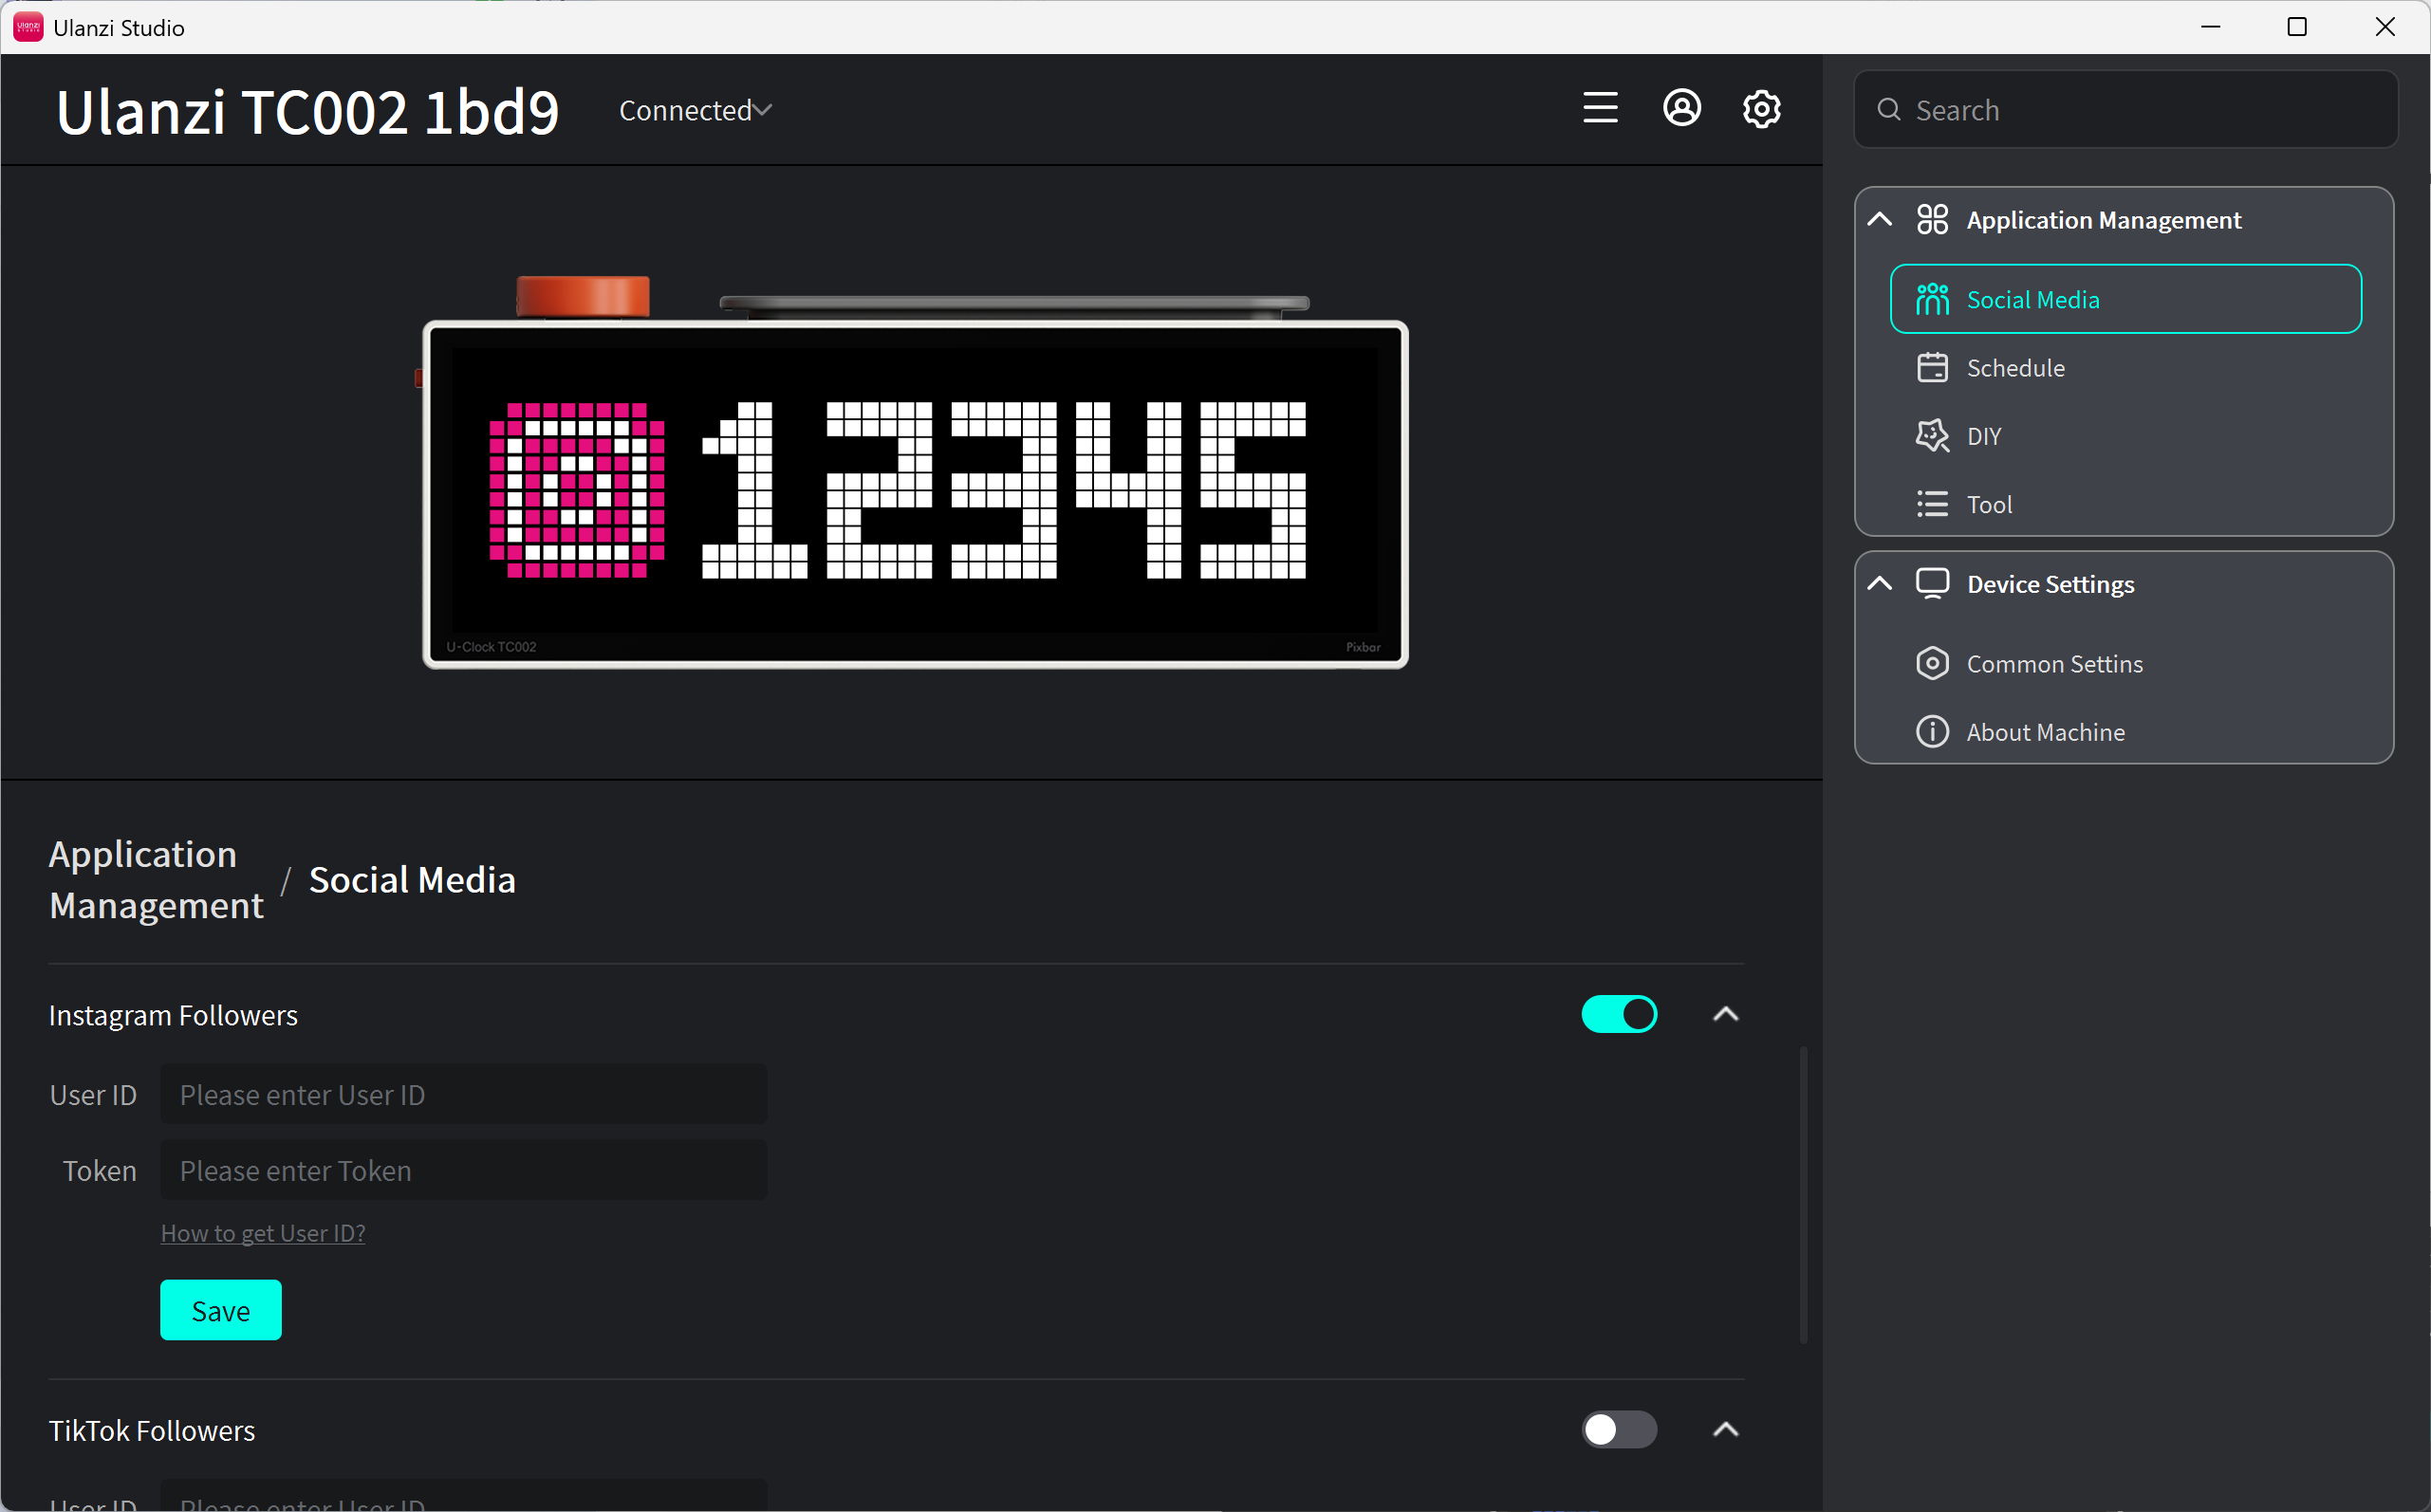Click the Social Media people icon
2431x1512 pixels.
1932,299
